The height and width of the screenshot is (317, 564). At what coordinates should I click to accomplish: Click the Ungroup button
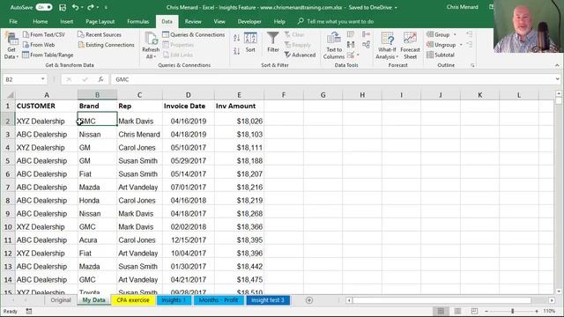441,45
